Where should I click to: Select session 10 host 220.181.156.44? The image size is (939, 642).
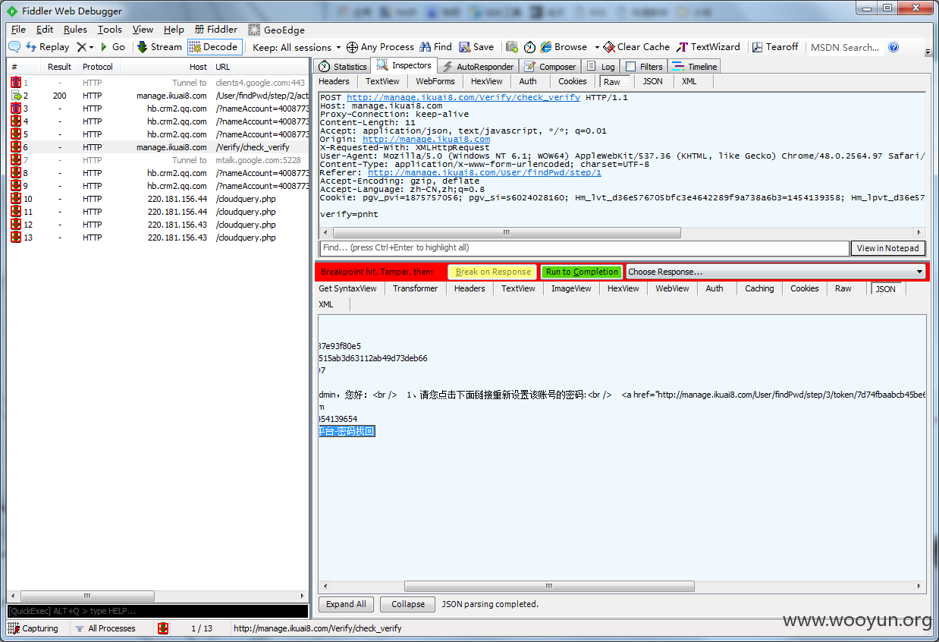(x=177, y=199)
